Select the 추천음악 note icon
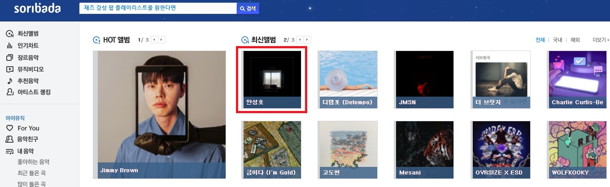The width and height of the screenshot is (610, 187). (x=9, y=81)
